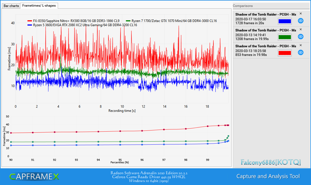Click the 'Percentiles (%)' axis label

(x=120, y=162)
